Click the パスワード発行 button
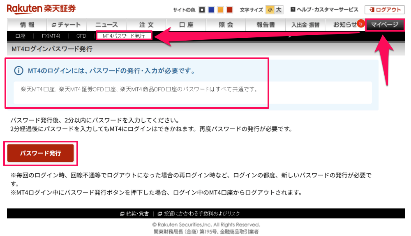The width and height of the screenshot is (411, 236). click(40, 153)
